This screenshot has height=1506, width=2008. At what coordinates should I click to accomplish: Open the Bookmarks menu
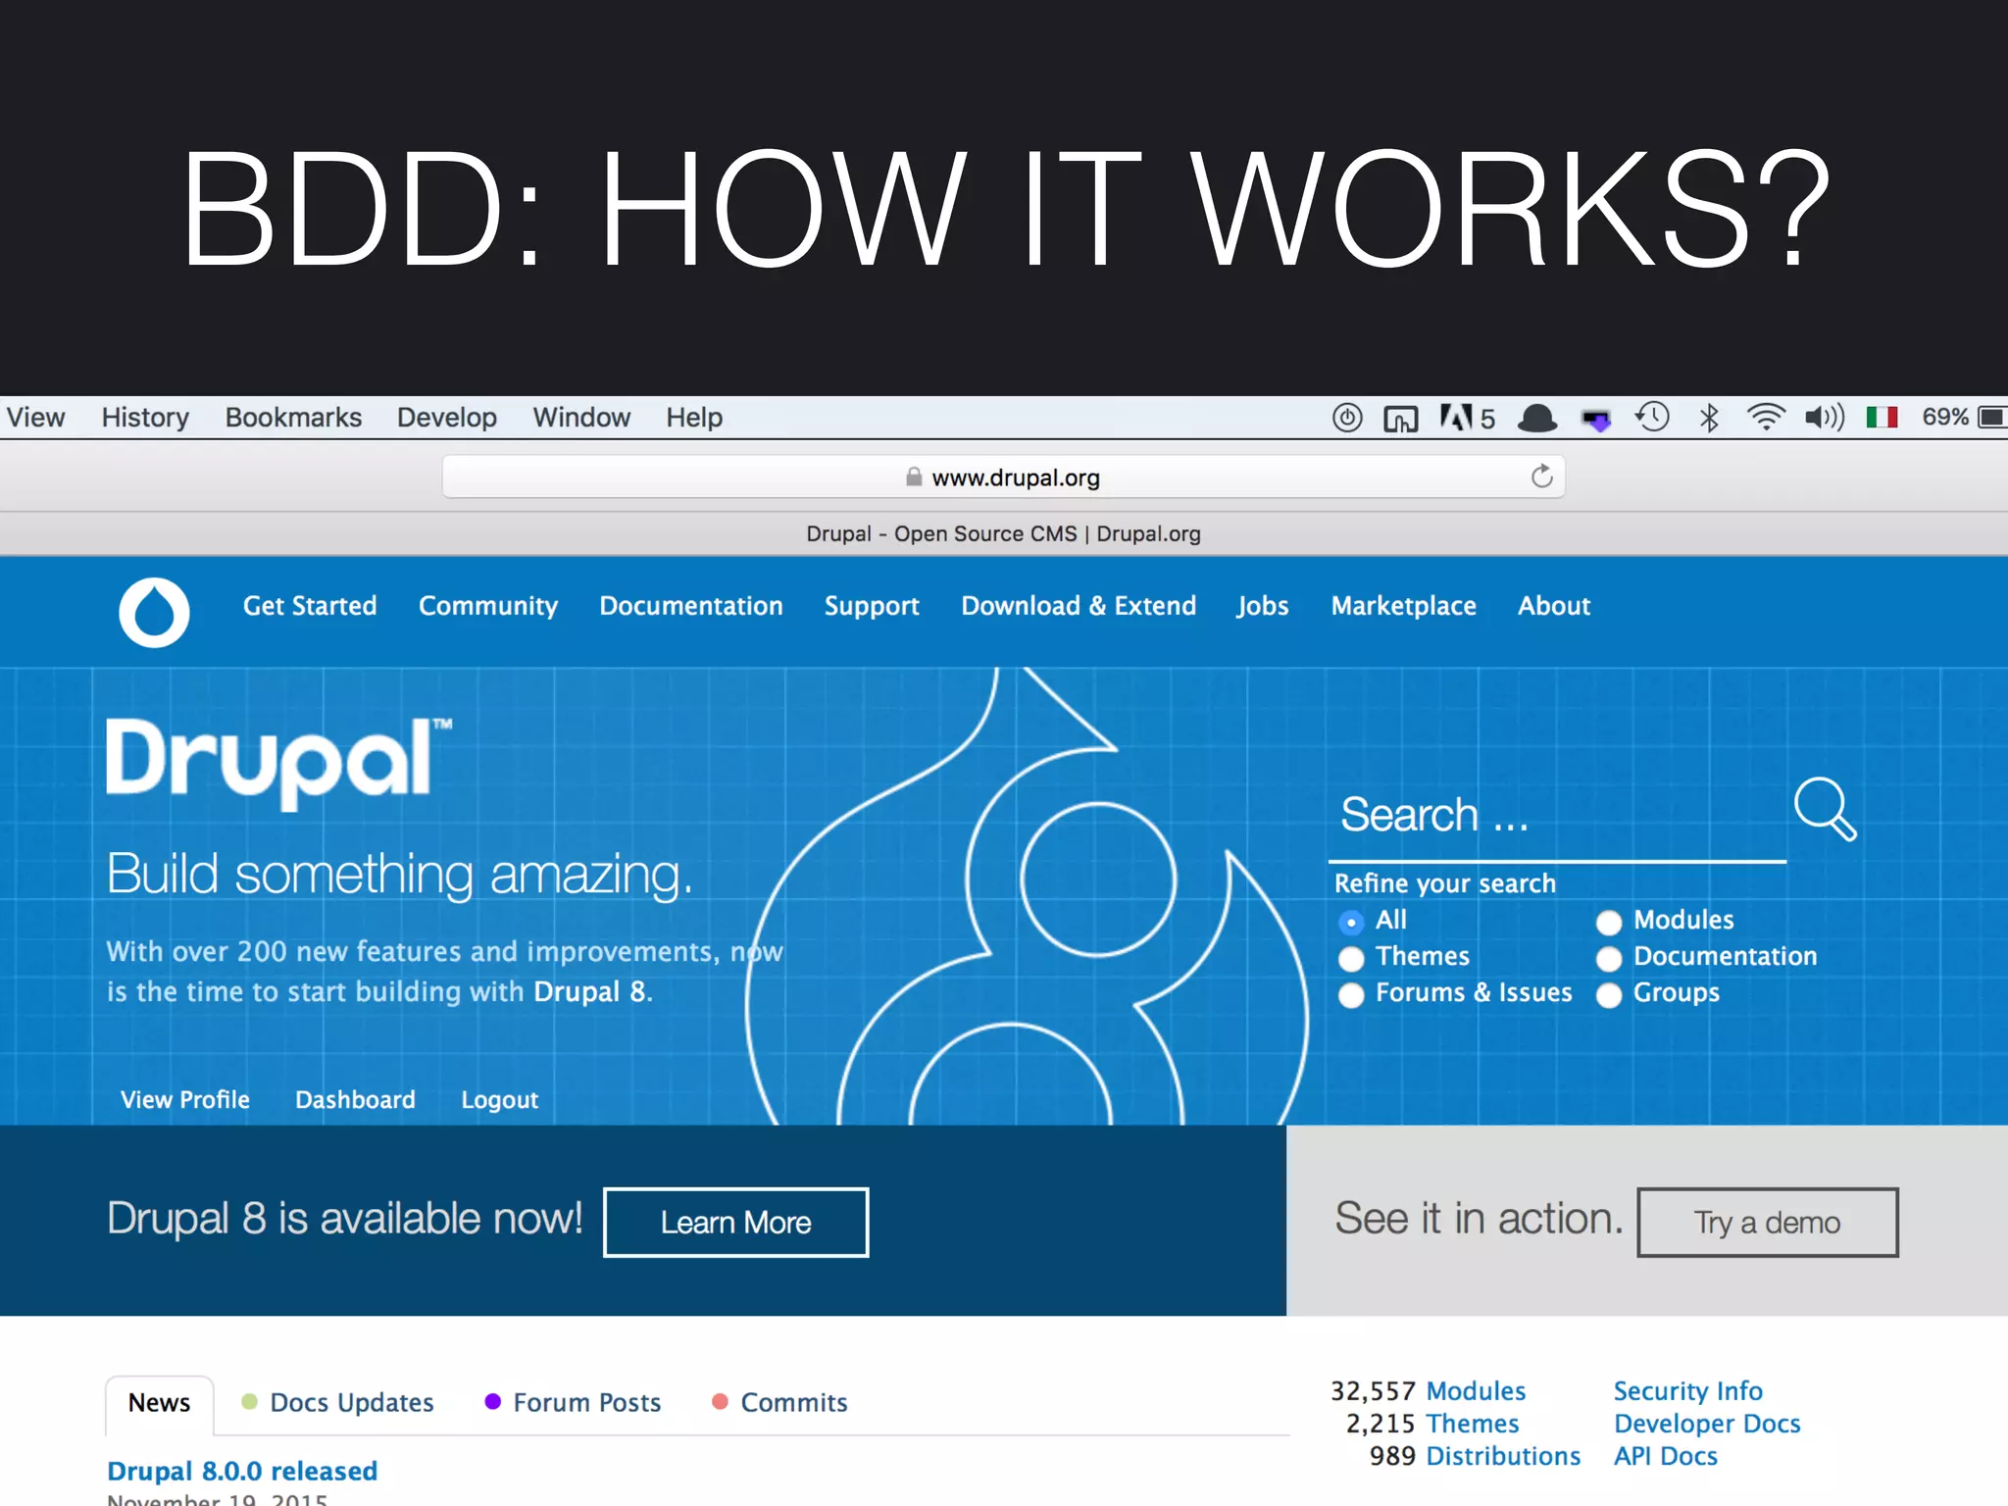pos(293,418)
